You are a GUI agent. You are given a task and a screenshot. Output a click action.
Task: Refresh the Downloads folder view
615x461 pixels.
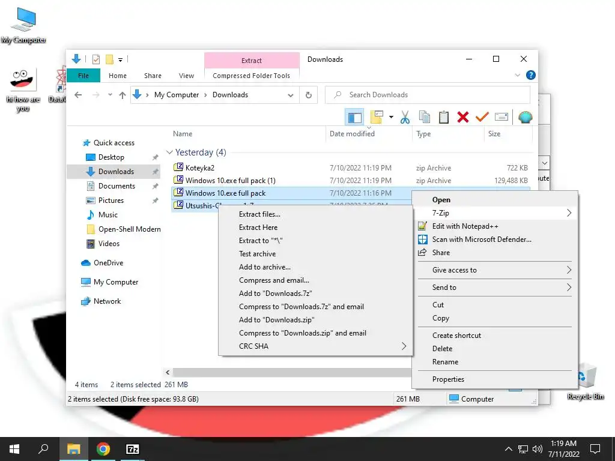pyautogui.click(x=309, y=95)
